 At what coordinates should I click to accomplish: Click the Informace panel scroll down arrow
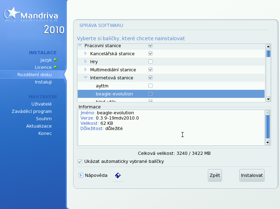coord(267,142)
